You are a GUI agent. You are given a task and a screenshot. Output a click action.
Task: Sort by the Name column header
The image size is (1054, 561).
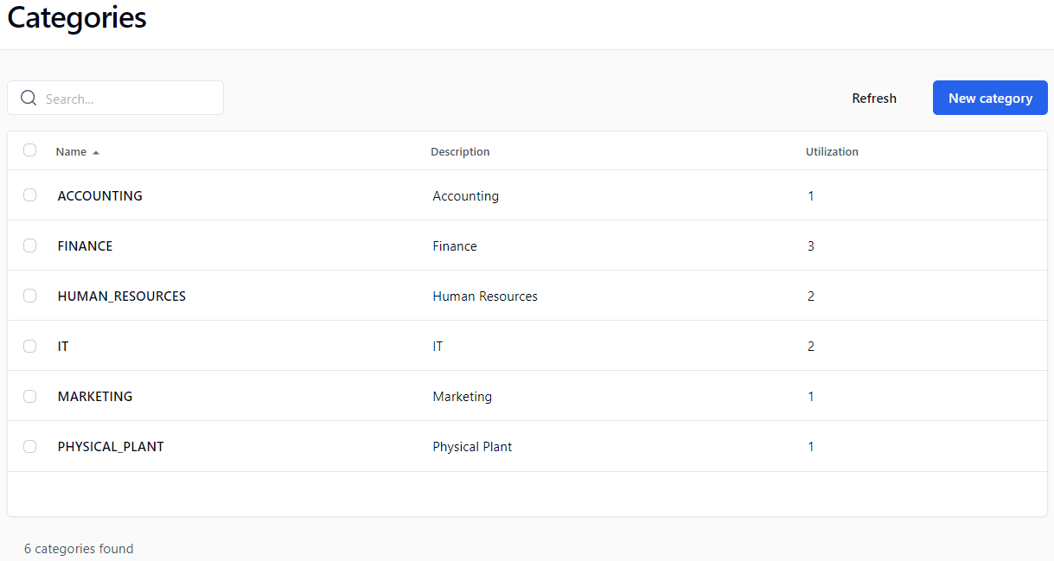[71, 152]
